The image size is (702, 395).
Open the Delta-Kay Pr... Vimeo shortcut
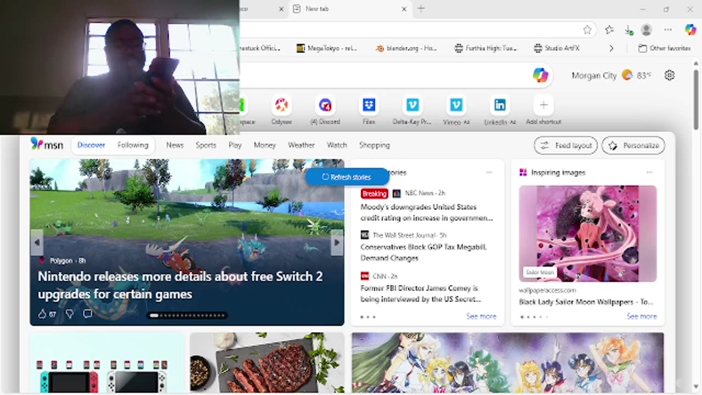[x=412, y=110]
